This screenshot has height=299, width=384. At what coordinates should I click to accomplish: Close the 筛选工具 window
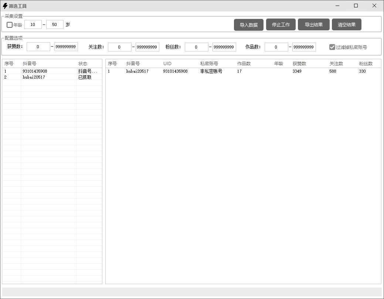(374, 6)
